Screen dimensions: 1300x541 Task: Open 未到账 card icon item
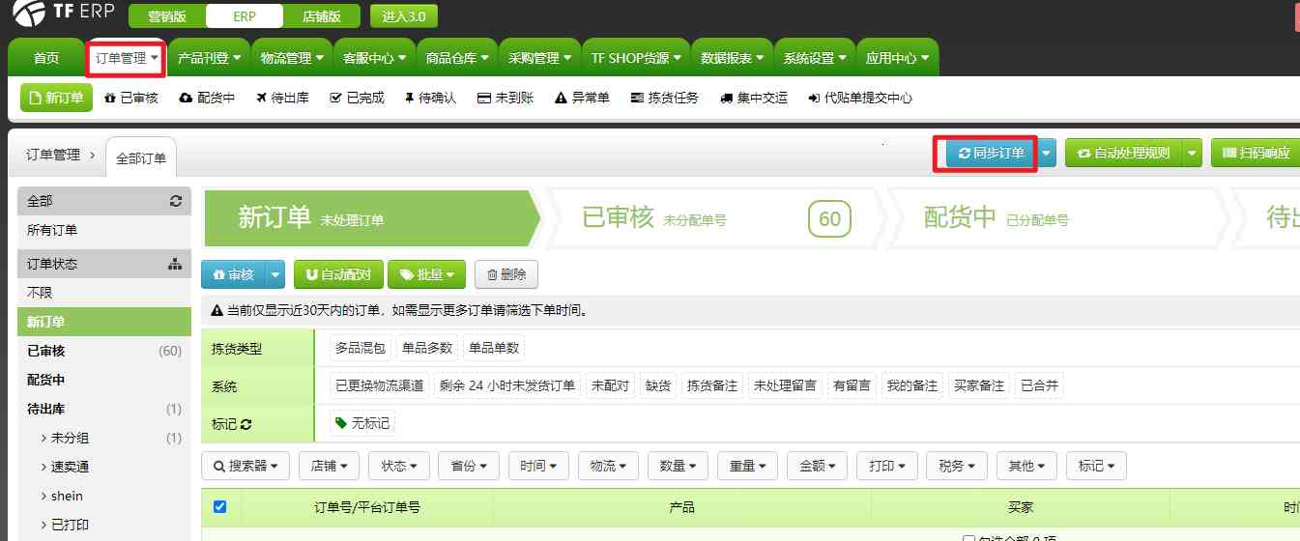(506, 98)
